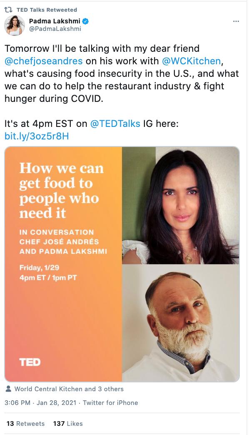Visit the @chefjoseandres mention

pos(44,61)
